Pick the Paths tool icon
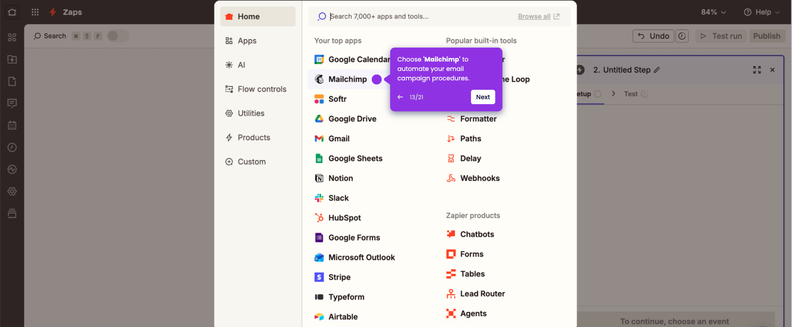The width and height of the screenshot is (792, 327). [451, 138]
